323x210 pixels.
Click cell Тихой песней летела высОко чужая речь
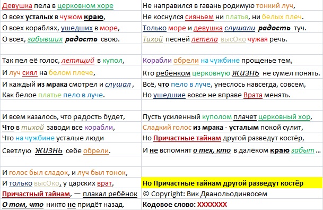[x=232, y=39]
